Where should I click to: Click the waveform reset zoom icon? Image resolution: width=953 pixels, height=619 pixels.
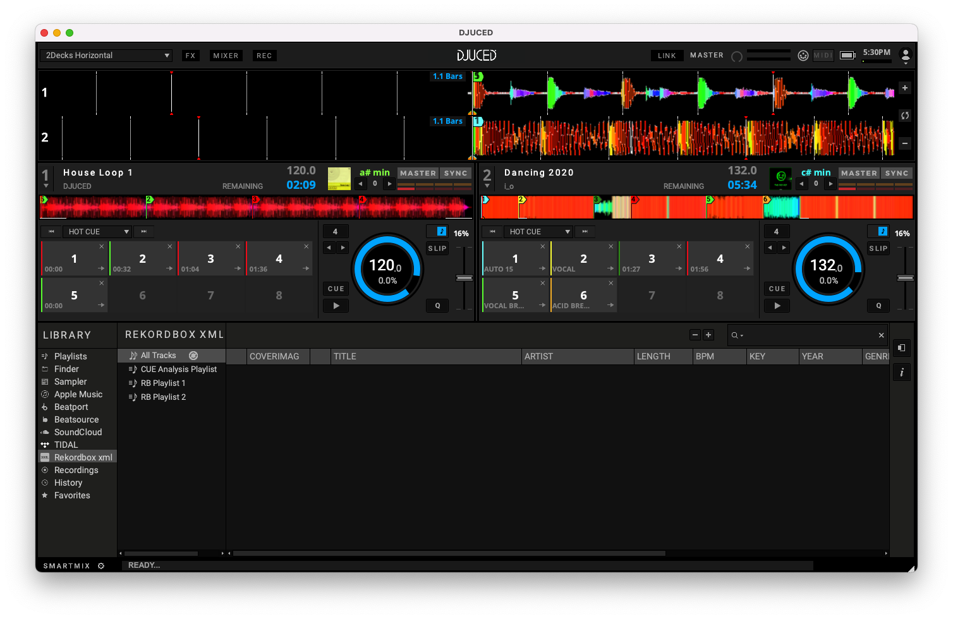[x=905, y=116]
